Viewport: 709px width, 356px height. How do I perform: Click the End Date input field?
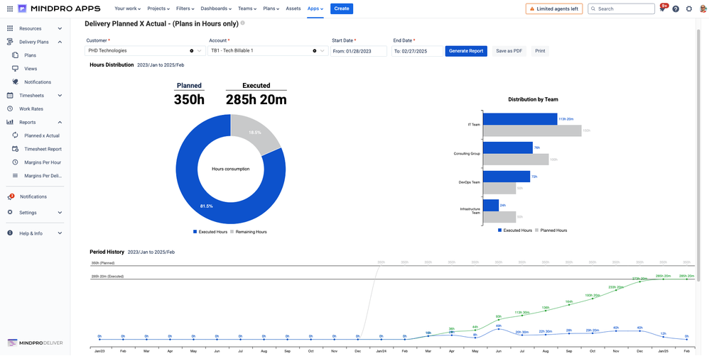417,51
